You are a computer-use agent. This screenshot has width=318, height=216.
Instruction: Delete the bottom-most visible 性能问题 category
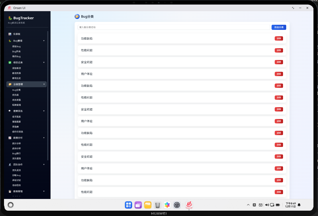coord(279,192)
